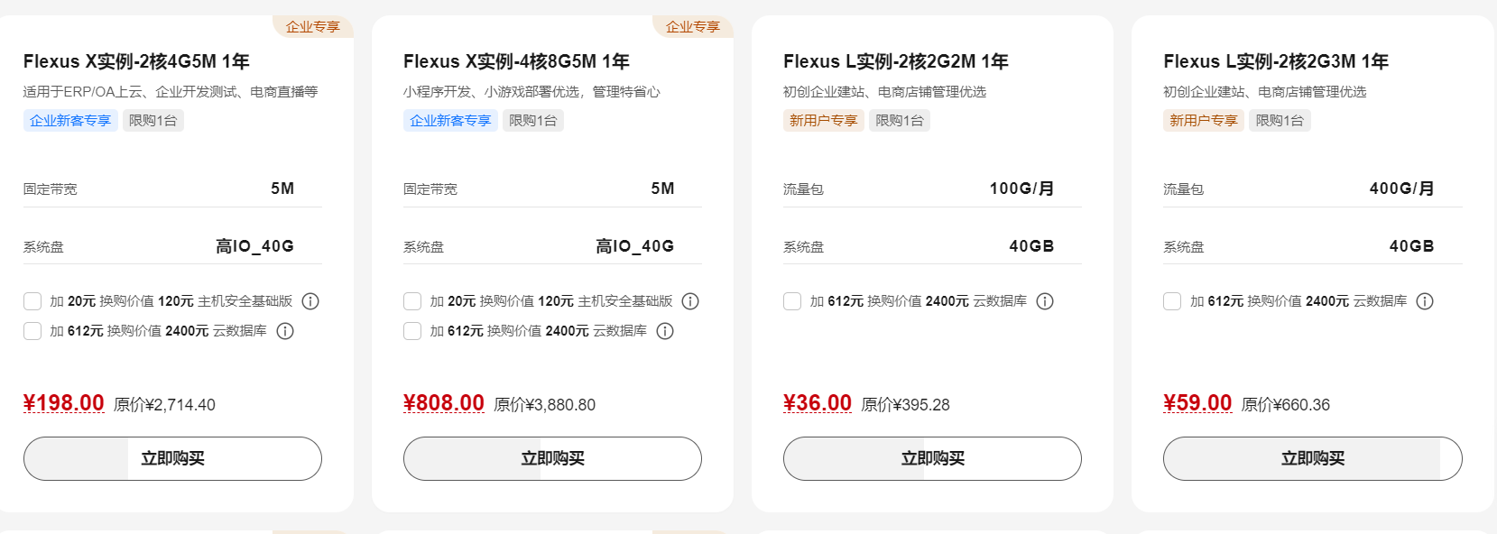Open 云数据库 info icon in 4核8G5M card
Image resolution: width=1497 pixels, height=534 pixels.
[665, 331]
